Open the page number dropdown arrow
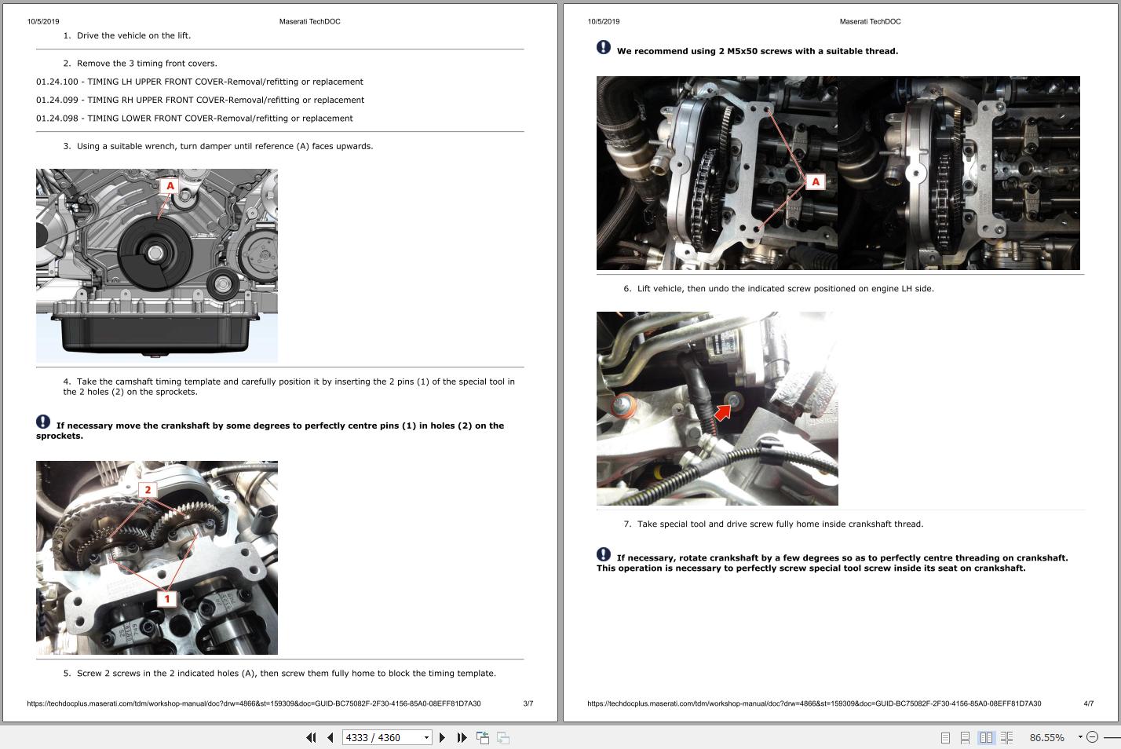This screenshot has width=1121, height=749. (427, 737)
